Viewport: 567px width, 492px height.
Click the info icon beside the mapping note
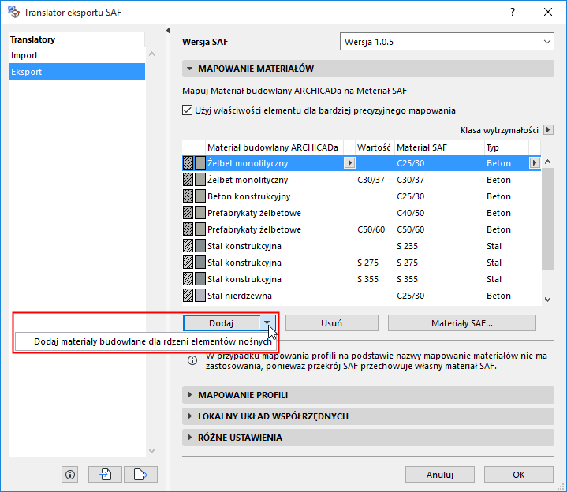192,360
